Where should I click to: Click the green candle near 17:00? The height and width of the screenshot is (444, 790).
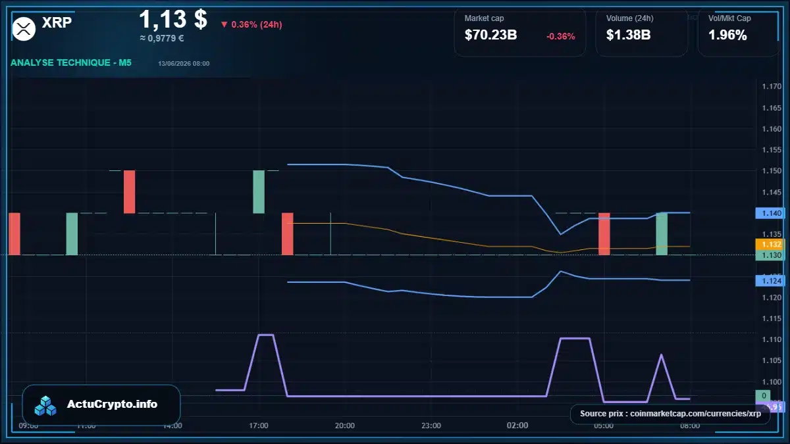(x=259, y=192)
